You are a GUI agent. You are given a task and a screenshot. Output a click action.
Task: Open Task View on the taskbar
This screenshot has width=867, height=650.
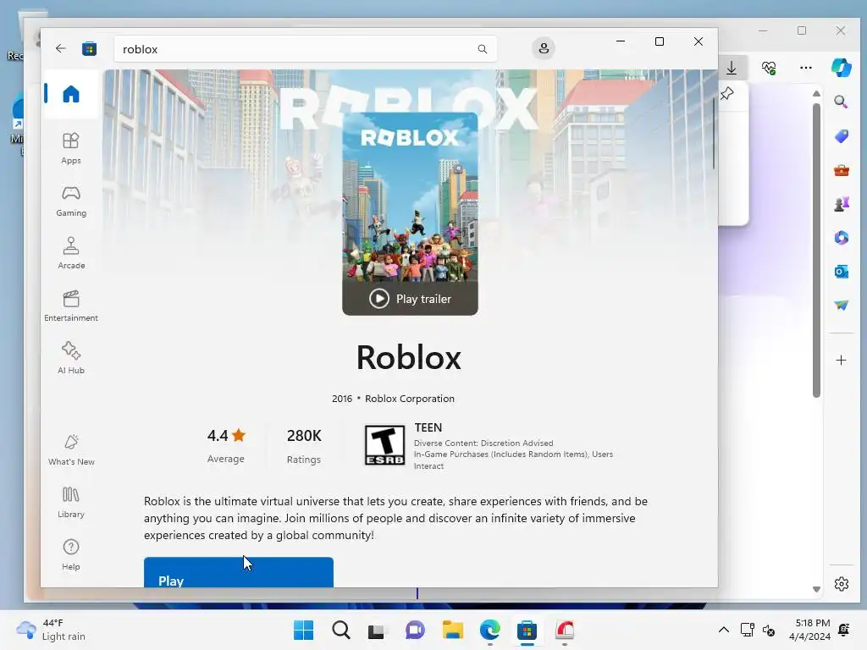click(377, 630)
